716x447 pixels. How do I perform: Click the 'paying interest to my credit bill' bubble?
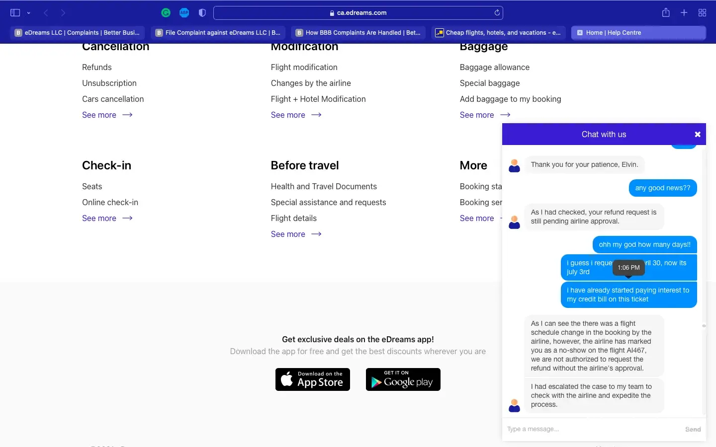[628, 295]
